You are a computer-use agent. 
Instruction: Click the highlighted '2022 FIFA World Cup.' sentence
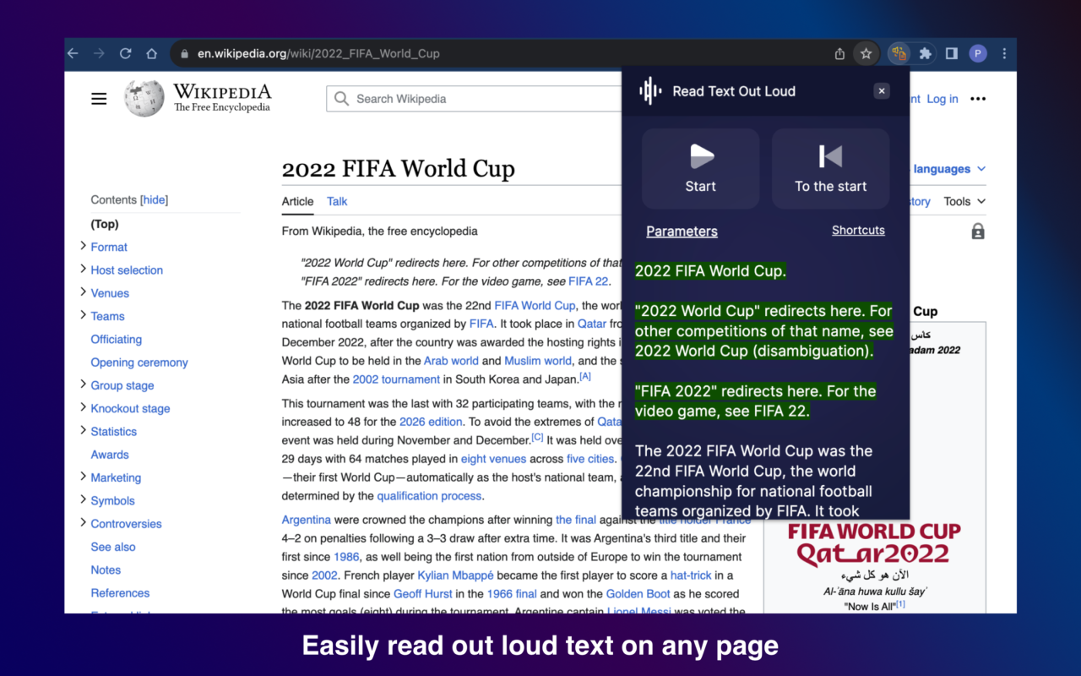(x=710, y=271)
